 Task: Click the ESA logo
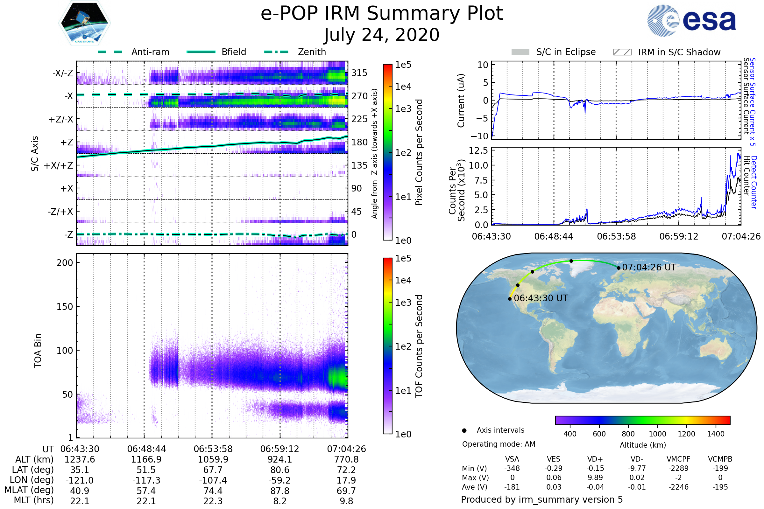691,21
